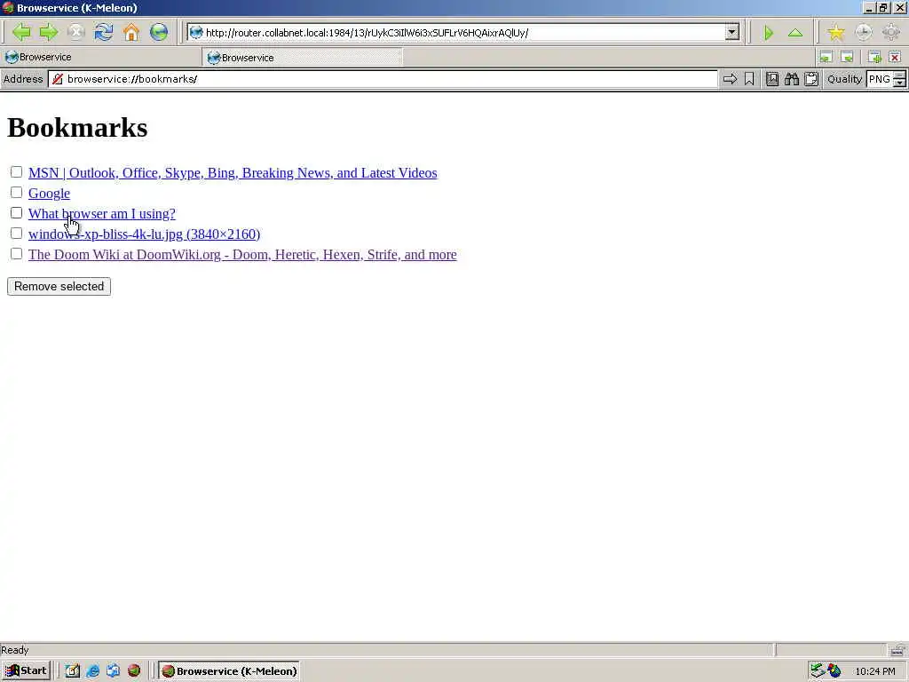
Task: Open the home page via house icon
Action: coord(131,32)
